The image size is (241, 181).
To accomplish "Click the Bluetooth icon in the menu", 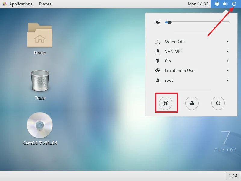I will click(158, 61).
